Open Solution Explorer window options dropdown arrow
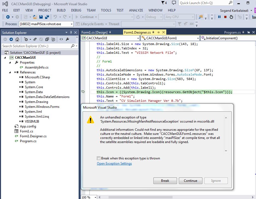The height and width of the screenshot is (199, 256). pyautogui.click(x=66, y=32)
